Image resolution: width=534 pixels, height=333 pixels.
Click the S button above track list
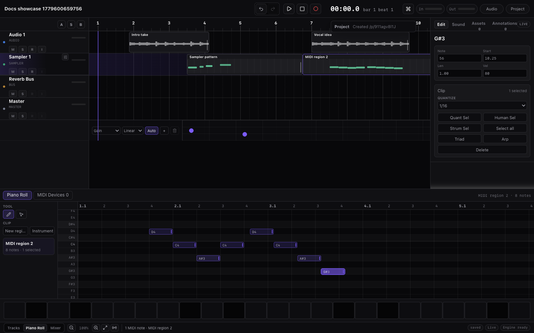pos(71,24)
